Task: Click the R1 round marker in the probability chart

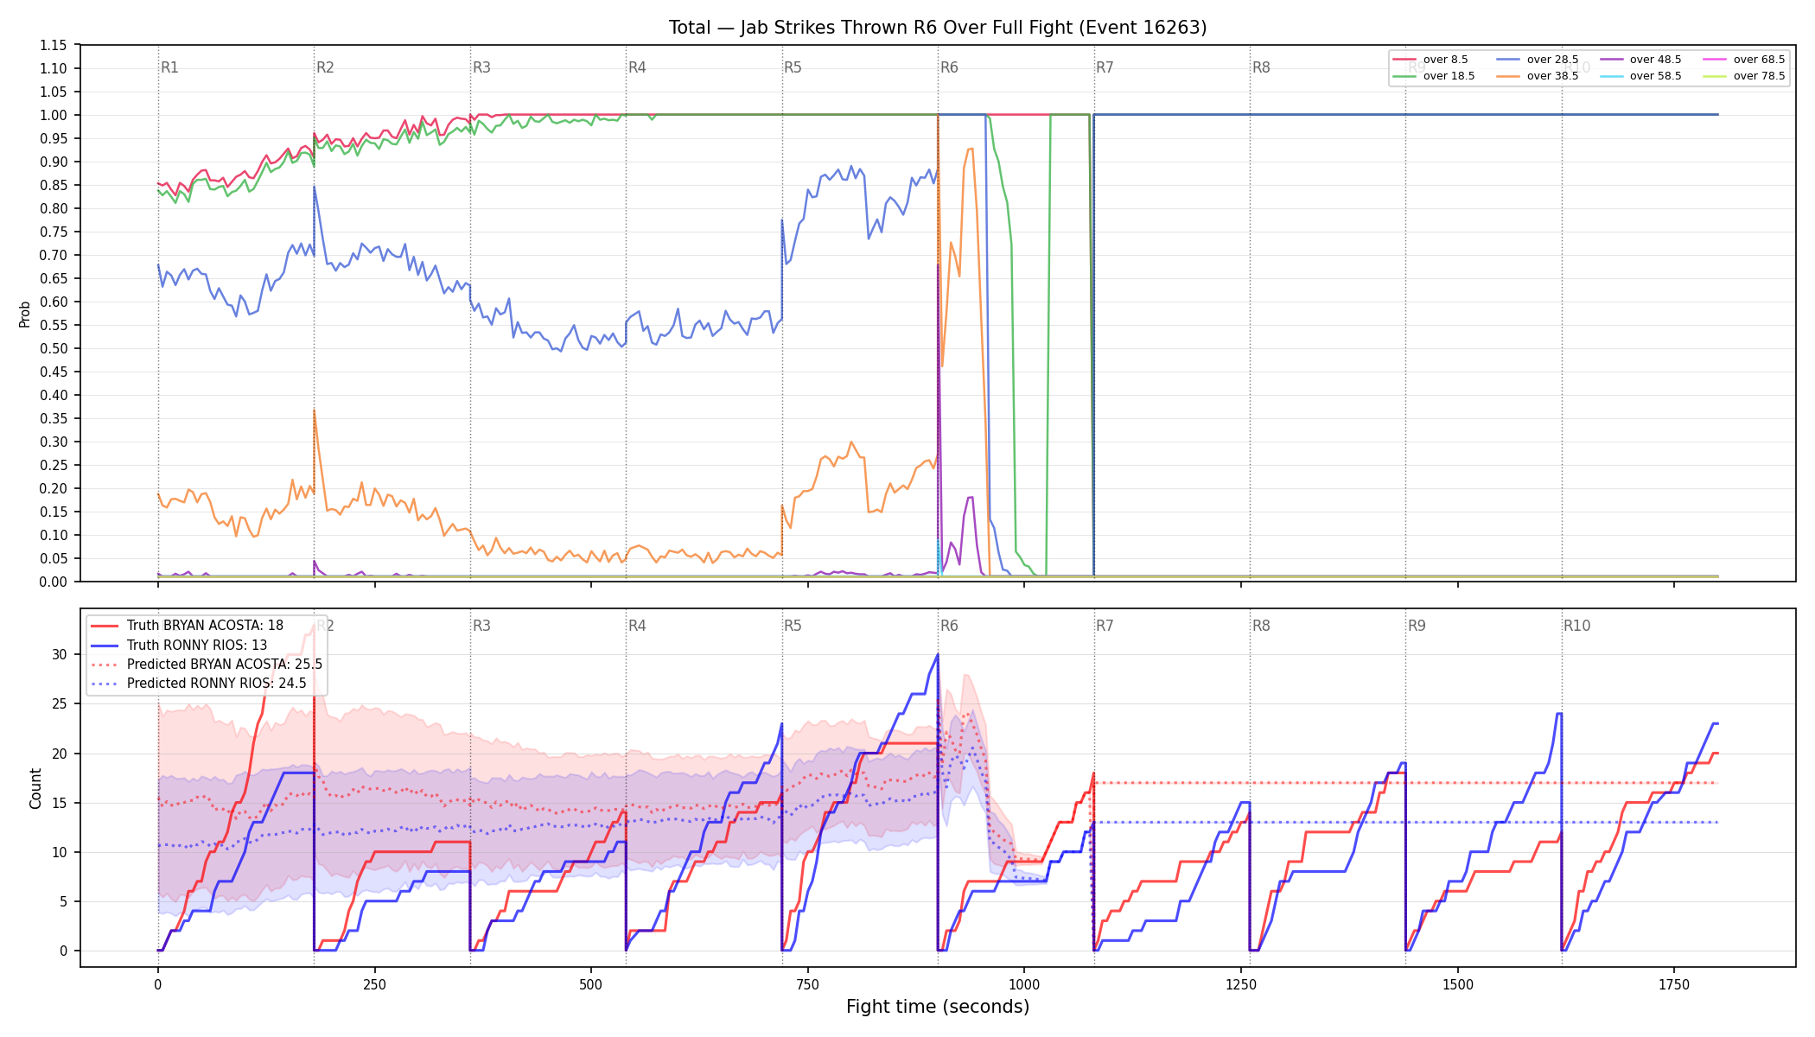Action: coord(169,67)
